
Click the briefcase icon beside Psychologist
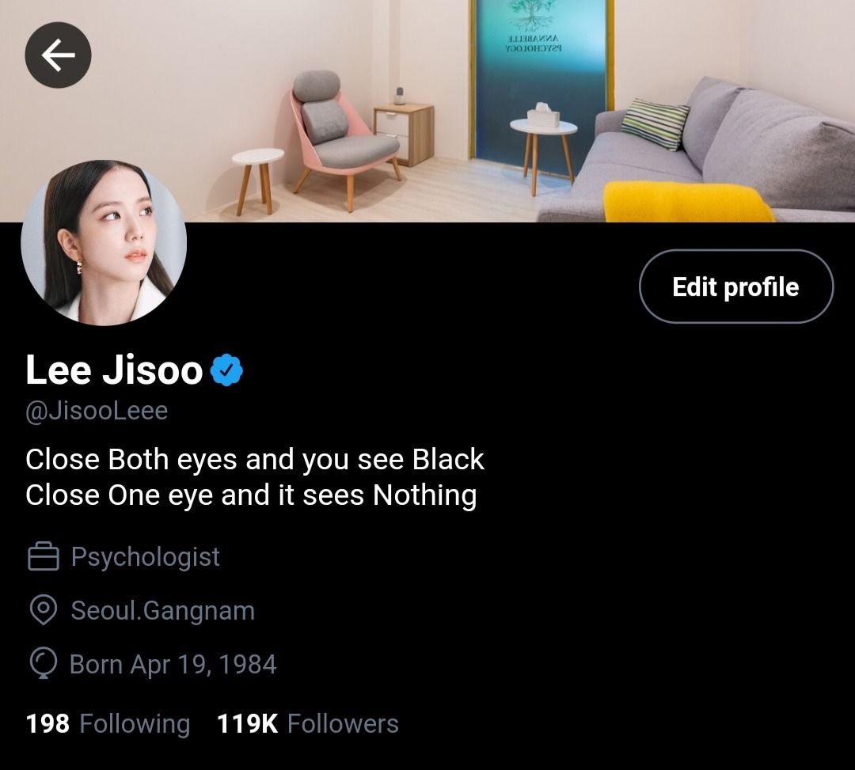point(43,556)
